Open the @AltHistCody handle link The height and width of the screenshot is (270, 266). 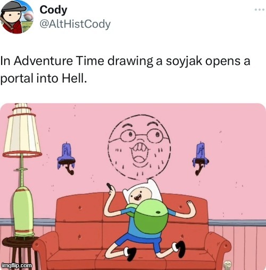click(x=75, y=24)
